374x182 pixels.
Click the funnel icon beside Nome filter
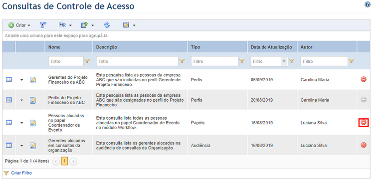click(x=87, y=61)
